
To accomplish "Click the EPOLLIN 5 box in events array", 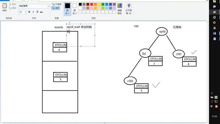I will coord(60,77).
